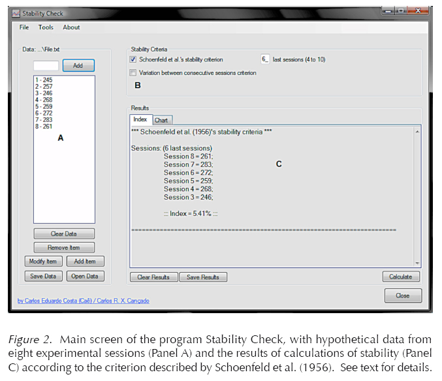
Task: Enable Variation between consecutive sessions criterion
Action: pos(134,73)
